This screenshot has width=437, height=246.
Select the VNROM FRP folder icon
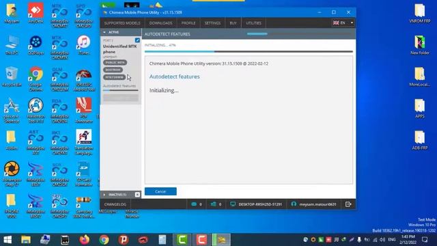point(420,13)
